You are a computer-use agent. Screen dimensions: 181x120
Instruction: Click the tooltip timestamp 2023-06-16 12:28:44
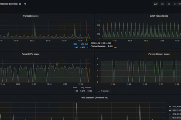101,43
